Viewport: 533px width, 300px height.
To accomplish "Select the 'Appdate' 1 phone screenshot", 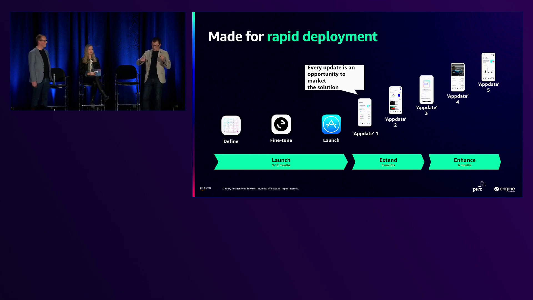I will [x=365, y=112].
